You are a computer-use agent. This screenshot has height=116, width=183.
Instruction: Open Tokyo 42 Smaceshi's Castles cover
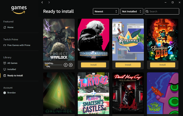(94, 93)
